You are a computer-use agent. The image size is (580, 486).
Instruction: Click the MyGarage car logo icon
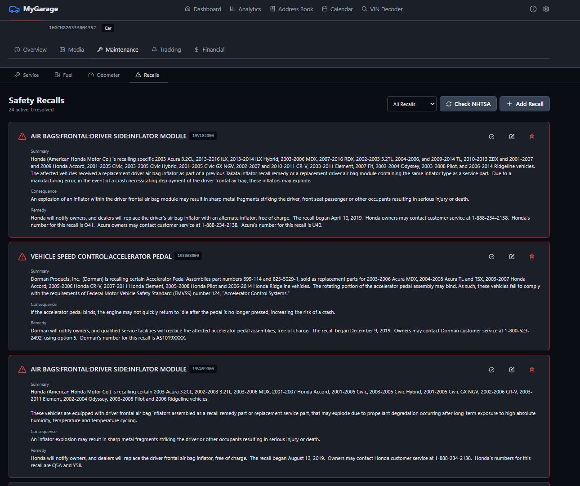tap(14, 9)
